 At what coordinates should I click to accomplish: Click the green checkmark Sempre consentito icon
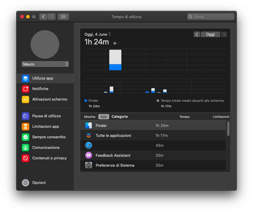click(26, 137)
